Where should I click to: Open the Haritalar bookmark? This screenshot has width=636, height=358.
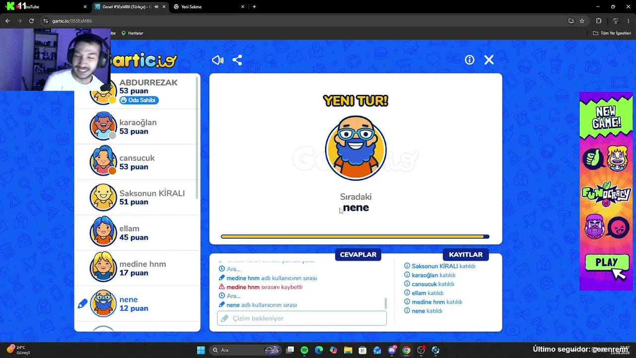pyautogui.click(x=132, y=33)
